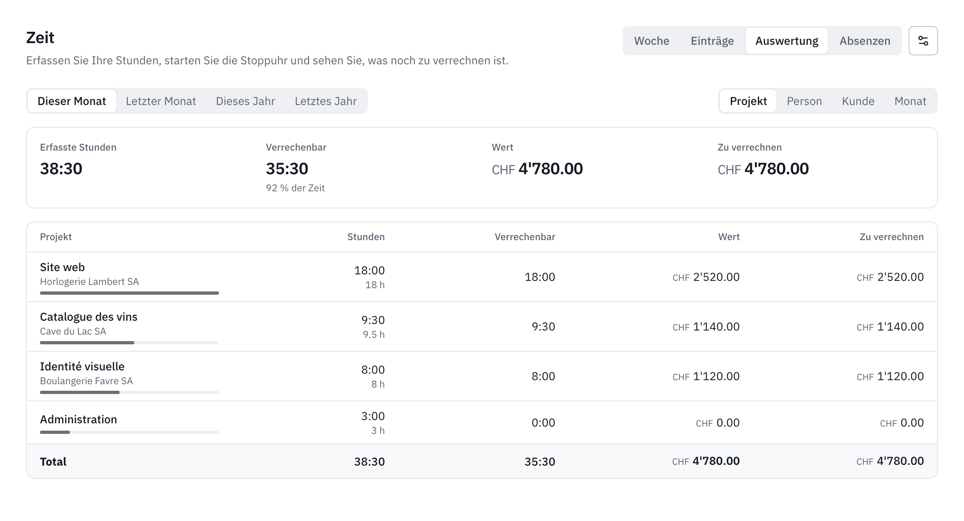Click the Zu verrechnen column header
Viewport: 964px width, 521px height.
click(x=892, y=237)
